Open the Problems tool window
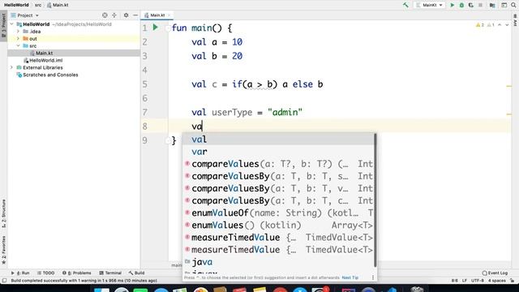Screen dimensions: 519x292 point(77,273)
